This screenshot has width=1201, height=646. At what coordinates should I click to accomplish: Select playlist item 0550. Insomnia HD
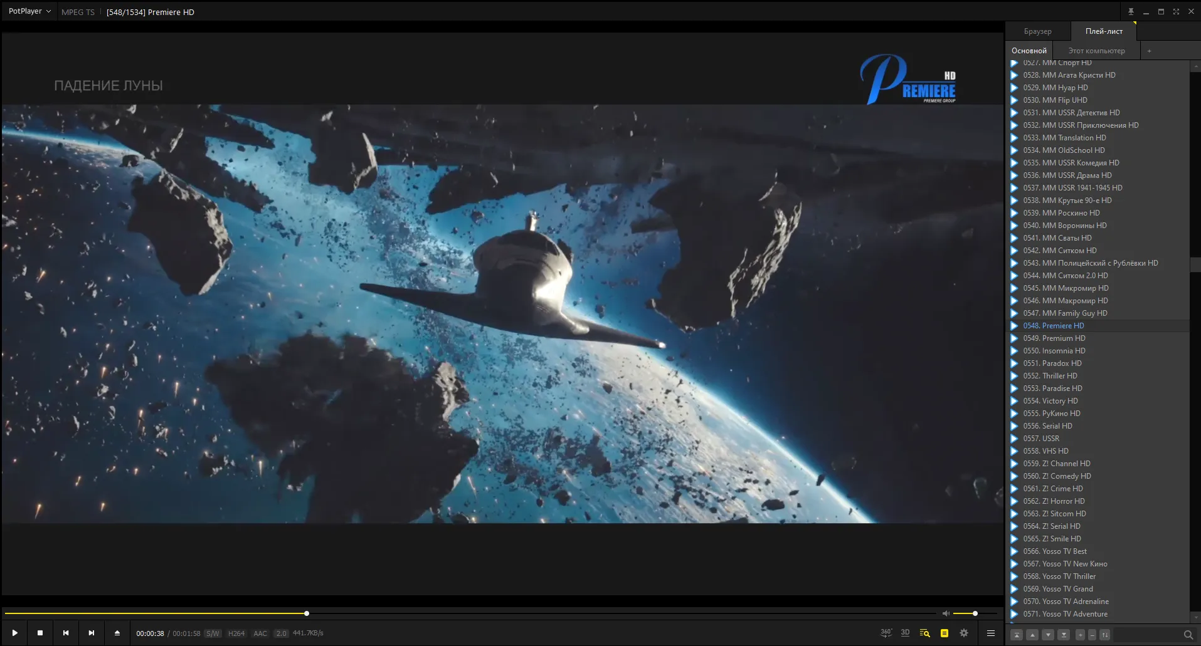tap(1098, 351)
